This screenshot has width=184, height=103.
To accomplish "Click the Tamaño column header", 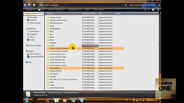I will point(119,13).
